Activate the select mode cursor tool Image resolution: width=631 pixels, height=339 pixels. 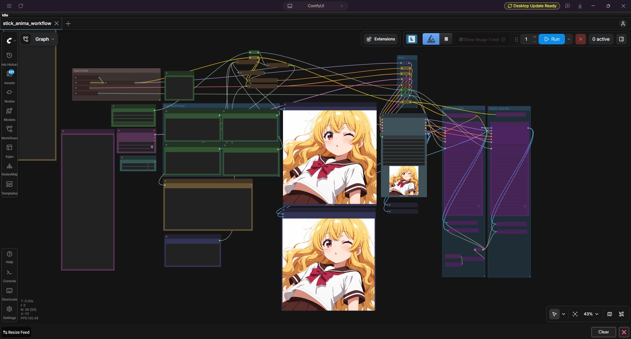[x=554, y=314]
